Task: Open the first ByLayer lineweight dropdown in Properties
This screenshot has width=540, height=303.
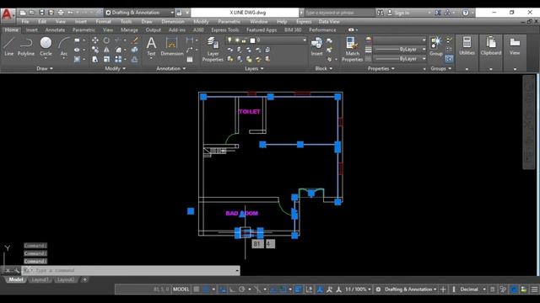Action: [x=400, y=50]
